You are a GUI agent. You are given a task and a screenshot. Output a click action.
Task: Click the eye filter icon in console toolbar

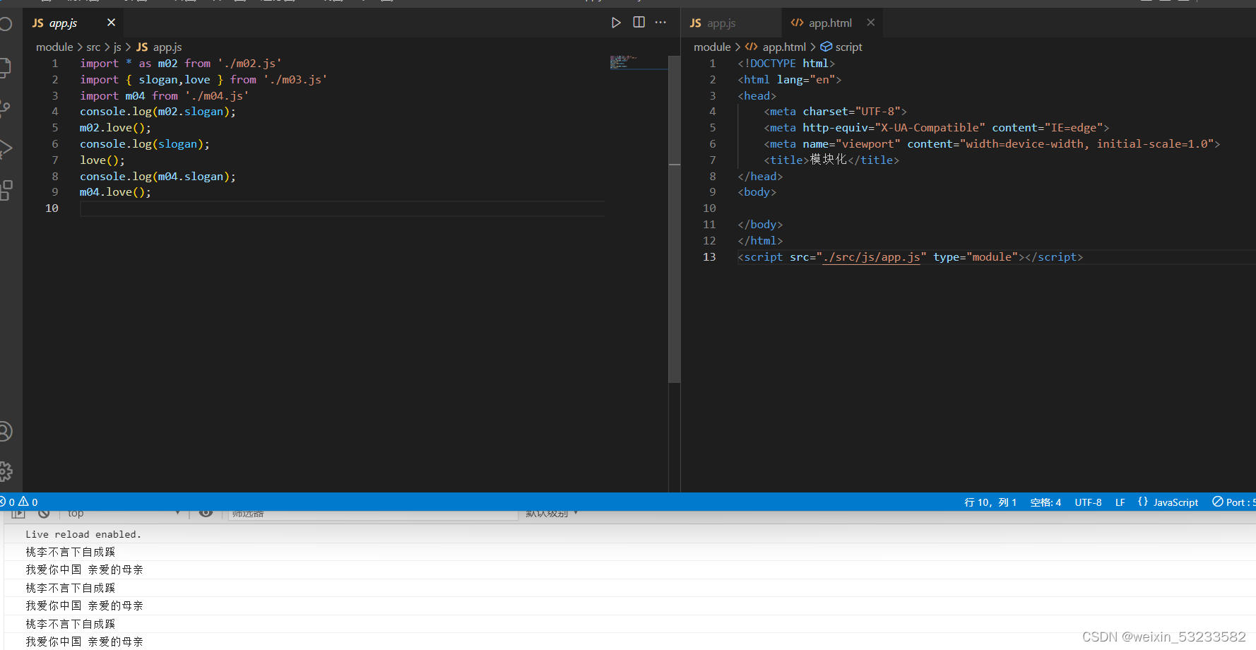[x=206, y=513]
